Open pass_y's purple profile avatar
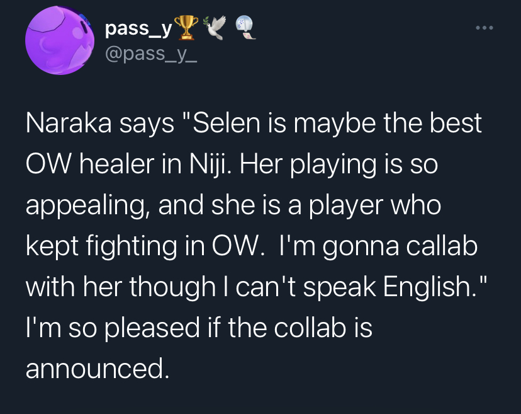521x414 pixels. 60,40
